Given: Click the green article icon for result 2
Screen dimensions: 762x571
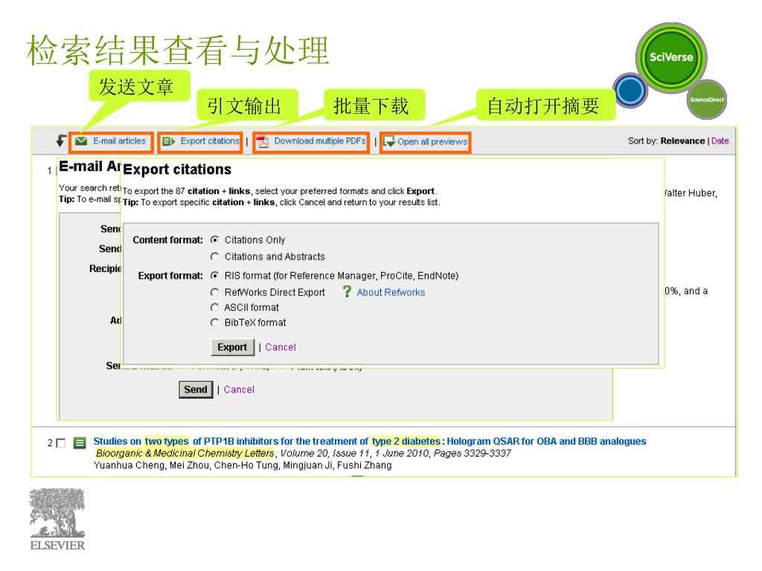Looking at the screenshot, I should pyautogui.click(x=80, y=443).
